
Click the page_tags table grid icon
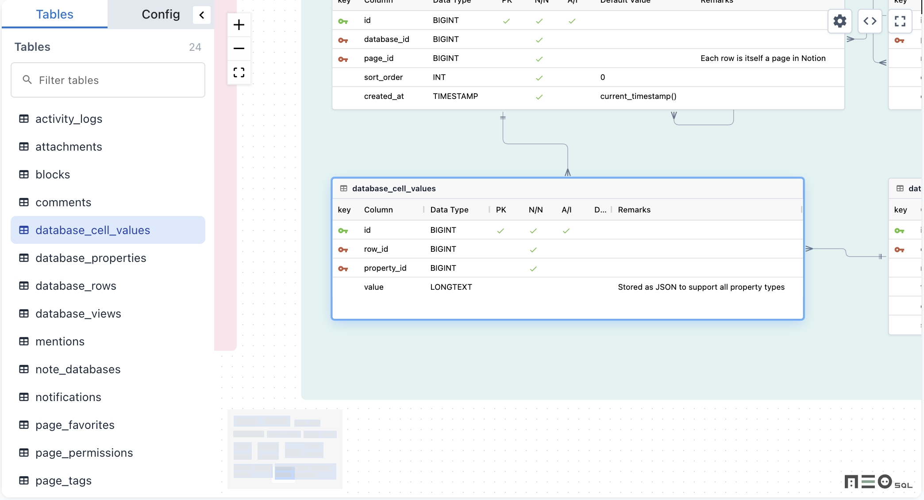coord(24,481)
